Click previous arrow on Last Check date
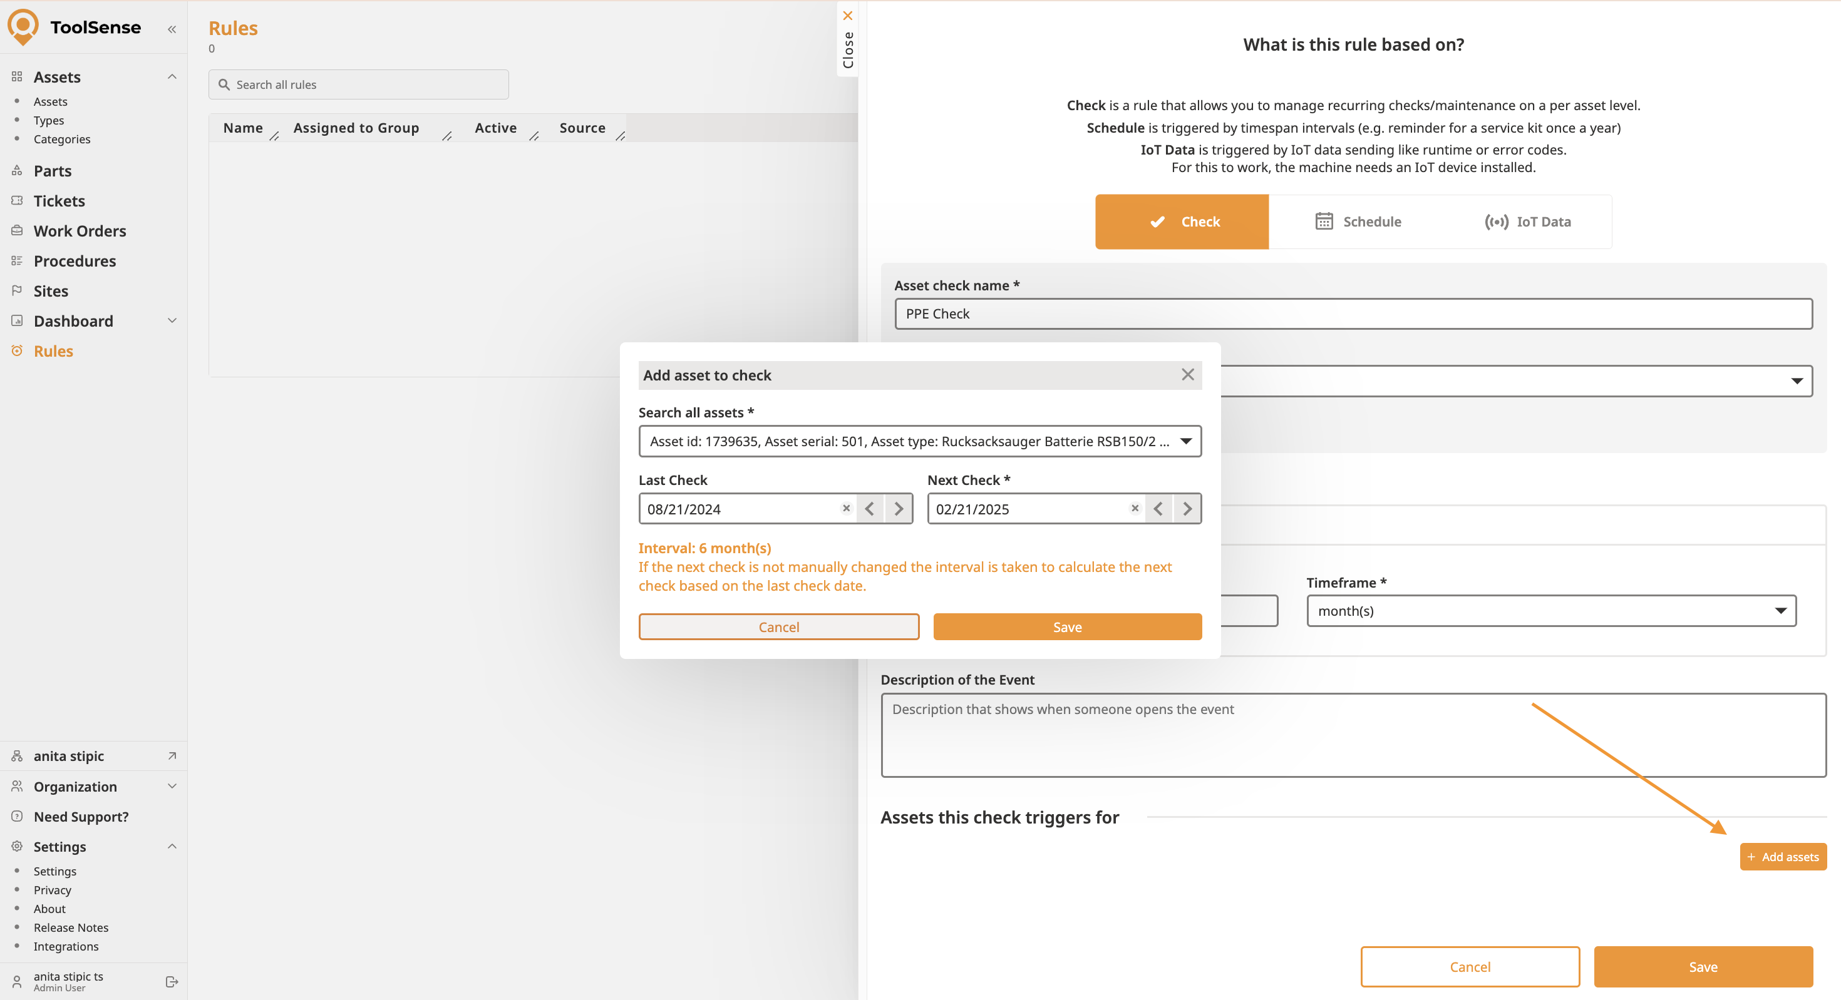Screen dimensions: 1841x1000 click(x=870, y=509)
